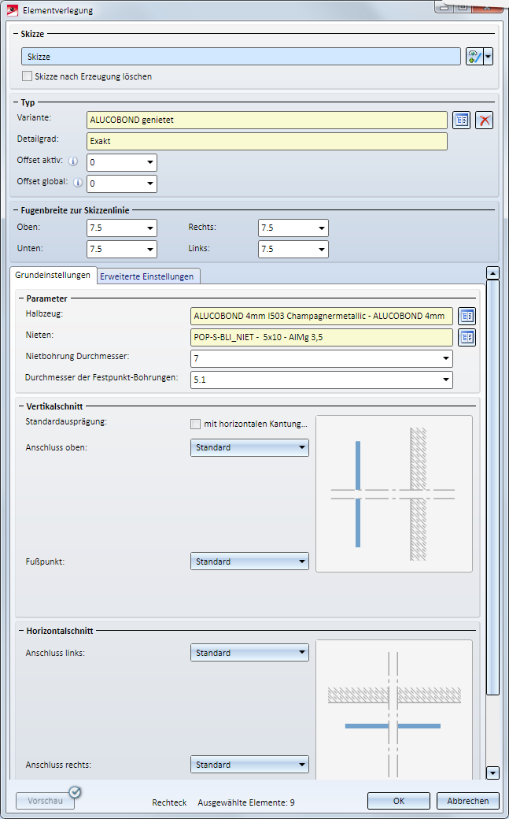This screenshot has height=819, width=509.
Task: Open the Oben joint width dropdown
Action: click(x=149, y=228)
